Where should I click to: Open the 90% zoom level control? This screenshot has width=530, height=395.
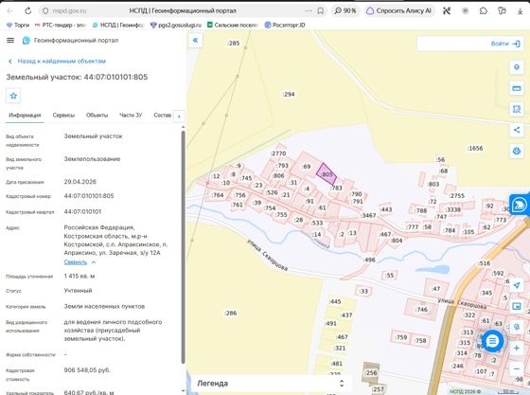click(x=345, y=10)
